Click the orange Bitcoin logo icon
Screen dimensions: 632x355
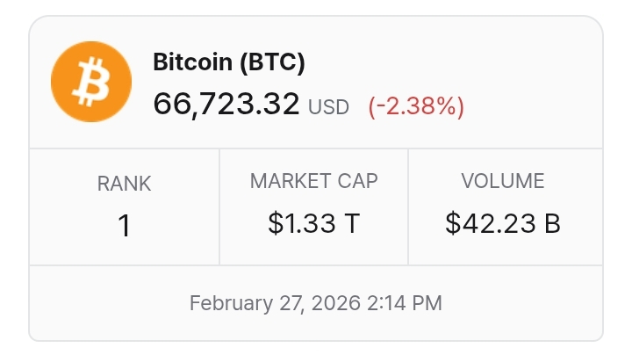(91, 84)
